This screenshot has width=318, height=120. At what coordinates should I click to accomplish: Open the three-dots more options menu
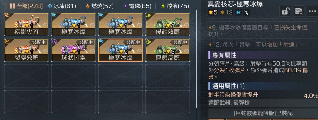coord(312,11)
